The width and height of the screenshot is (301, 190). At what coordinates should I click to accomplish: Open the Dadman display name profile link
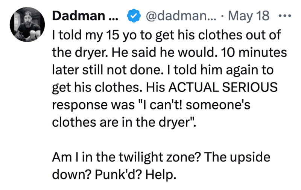coord(85,16)
